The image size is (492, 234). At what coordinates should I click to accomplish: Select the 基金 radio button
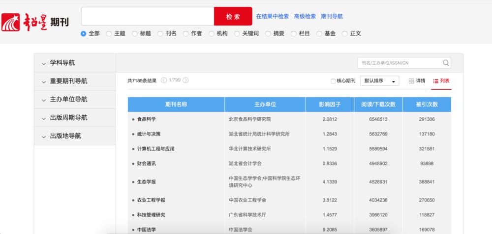(319, 34)
